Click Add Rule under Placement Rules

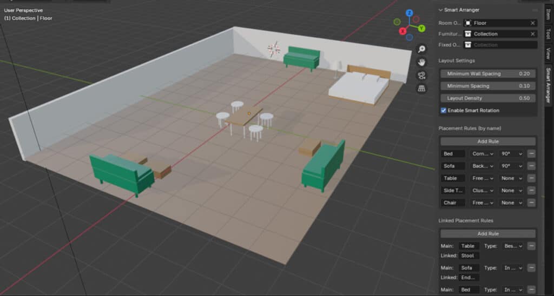tap(488, 142)
